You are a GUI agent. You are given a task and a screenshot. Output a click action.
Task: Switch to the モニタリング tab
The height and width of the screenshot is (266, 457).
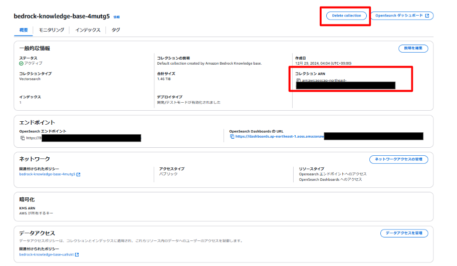51,30
